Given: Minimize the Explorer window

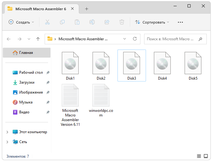Looking at the screenshot, I should [175, 6].
